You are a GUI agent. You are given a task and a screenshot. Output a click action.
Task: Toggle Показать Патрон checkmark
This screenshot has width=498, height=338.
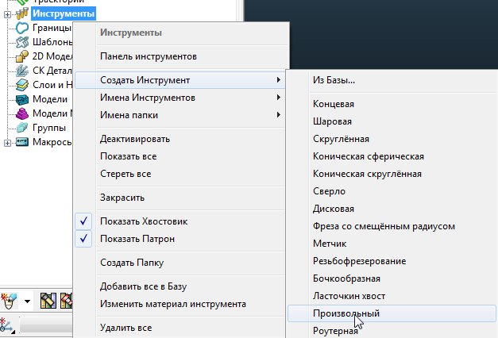click(83, 239)
